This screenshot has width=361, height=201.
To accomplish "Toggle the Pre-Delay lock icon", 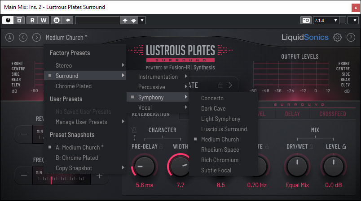I will [161, 146].
